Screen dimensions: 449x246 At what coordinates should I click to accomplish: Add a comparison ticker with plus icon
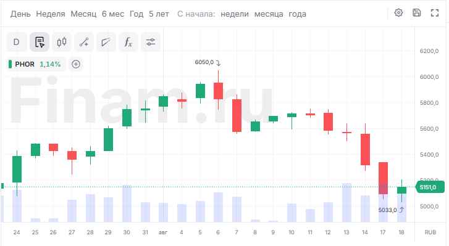(76, 64)
